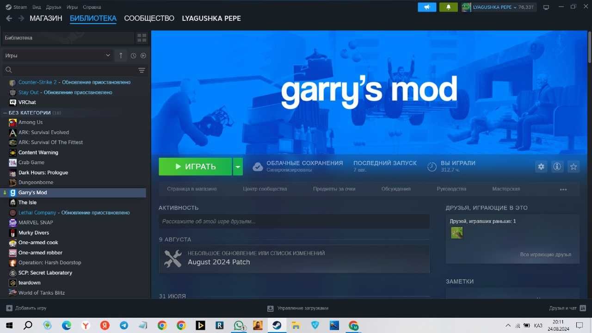The image size is (592, 333).
Task: Expand the green play options arrow
Action: pos(238,166)
